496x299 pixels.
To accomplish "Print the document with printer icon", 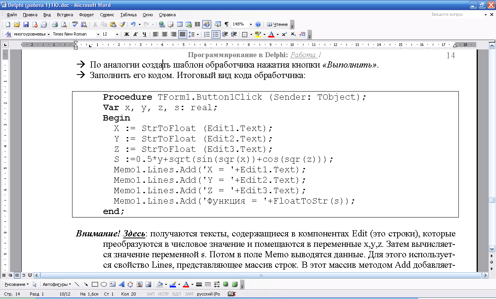I will click(x=55, y=24).
